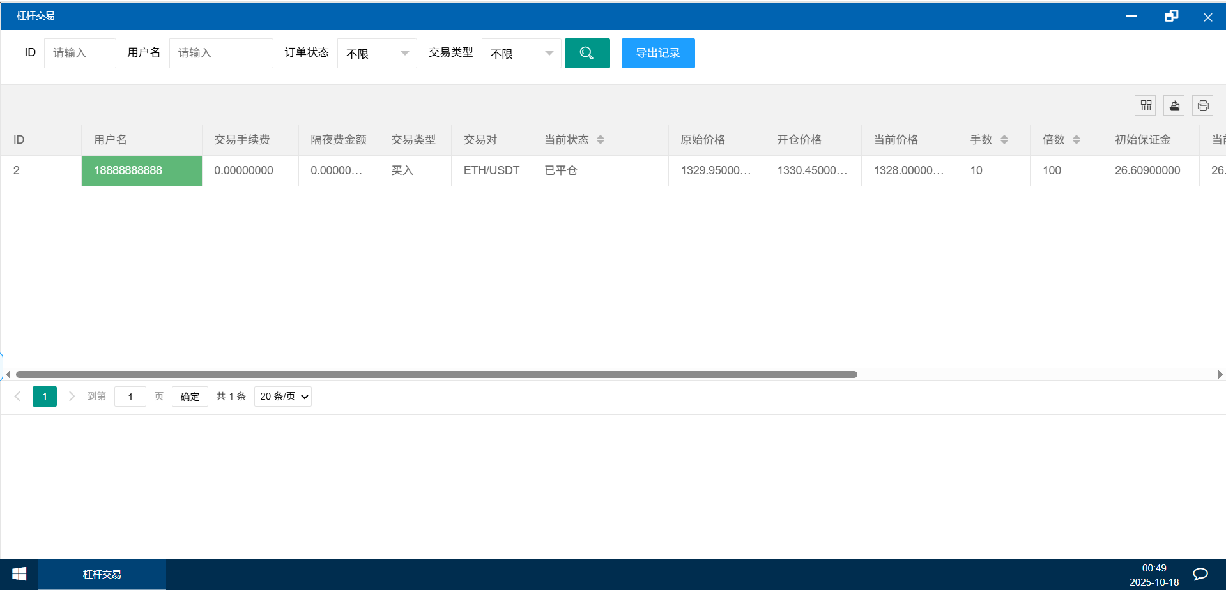The image size is (1226, 590).
Task: Sort the 倍数 column
Action: 1077,140
